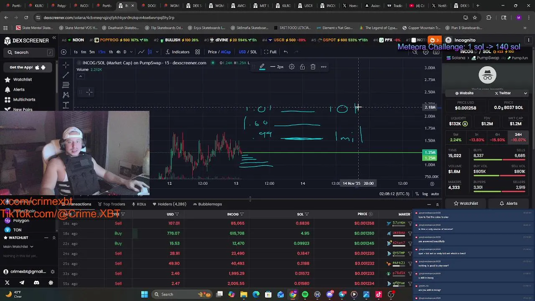The image size is (535, 301).
Task: Take a chart snapshot with camera icon
Action: [x=436, y=52]
